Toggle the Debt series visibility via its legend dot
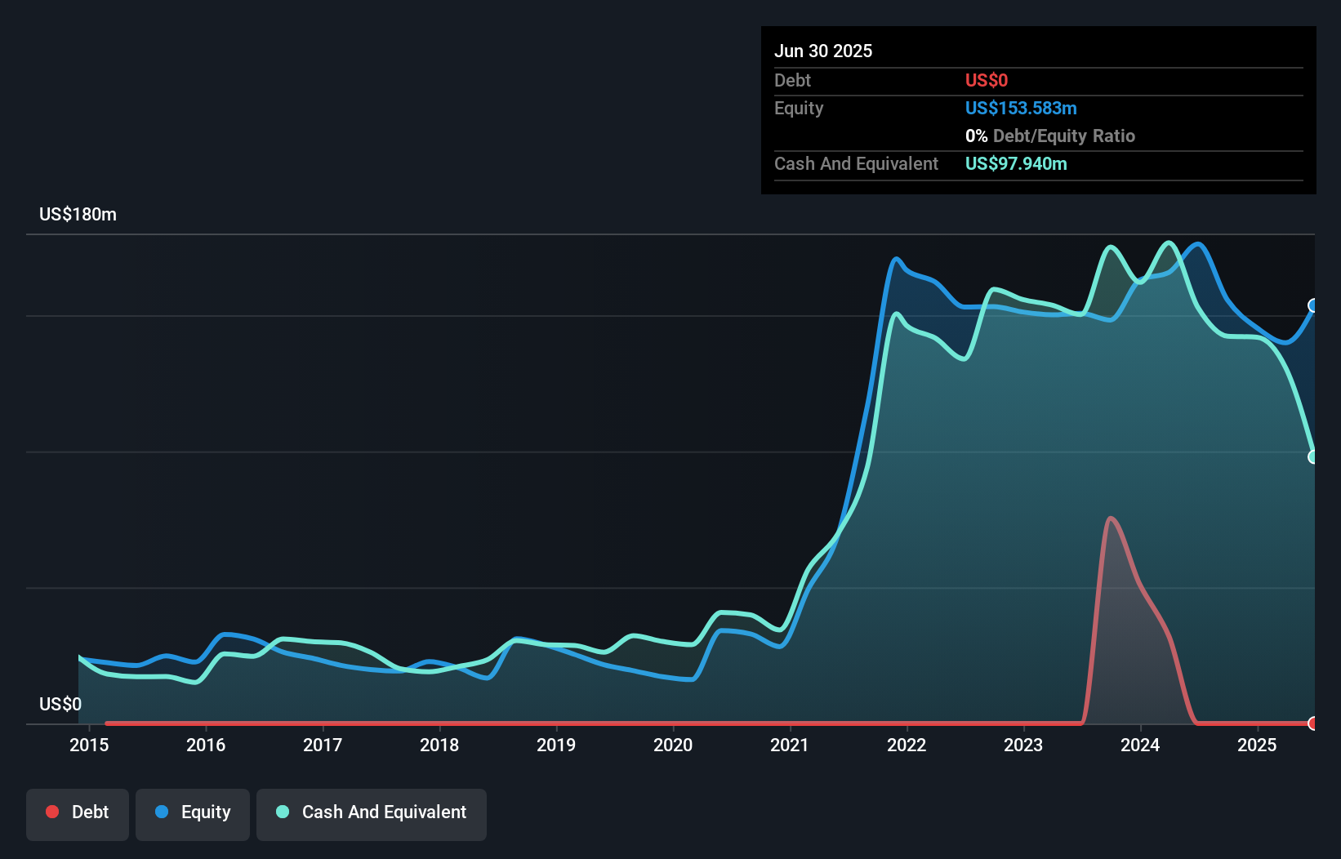The width and height of the screenshot is (1341, 859). coord(51,812)
